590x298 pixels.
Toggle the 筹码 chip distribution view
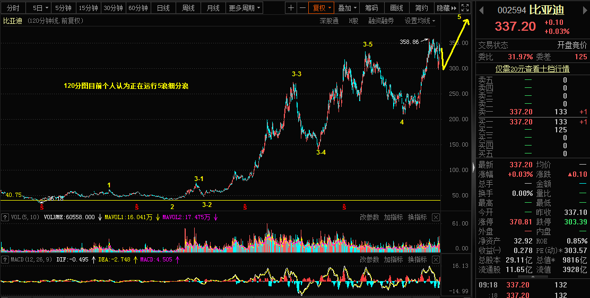coord(371,8)
